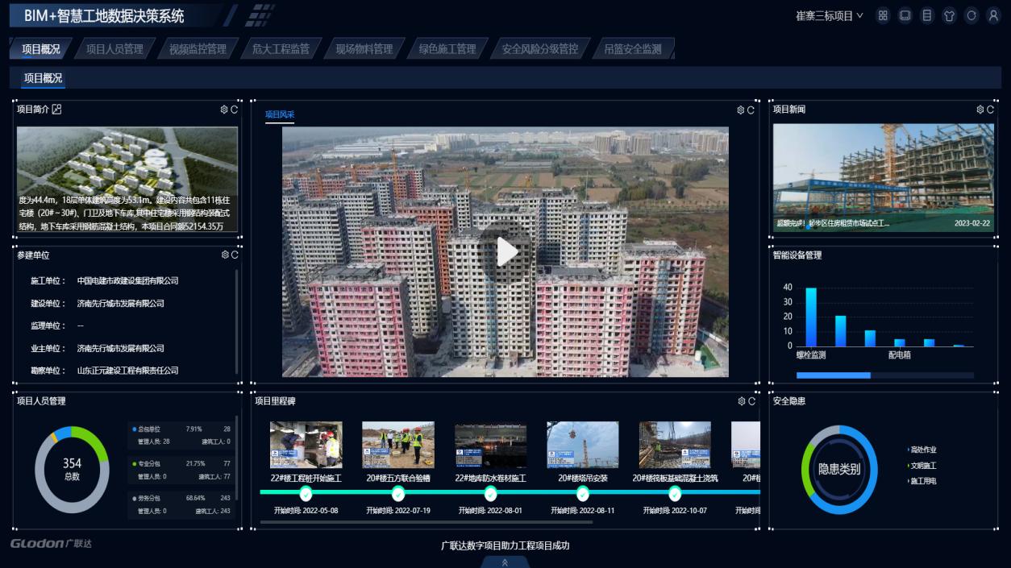This screenshot has height=568, width=1011.
Task: Switch to 视频监控管理 tab
Action: point(198,49)
